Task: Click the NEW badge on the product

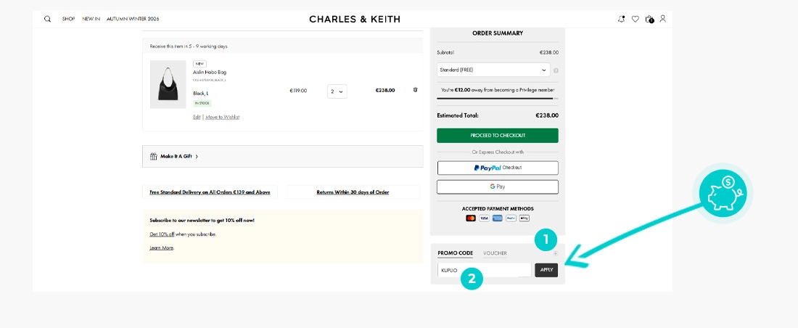Action: (199, 64)
